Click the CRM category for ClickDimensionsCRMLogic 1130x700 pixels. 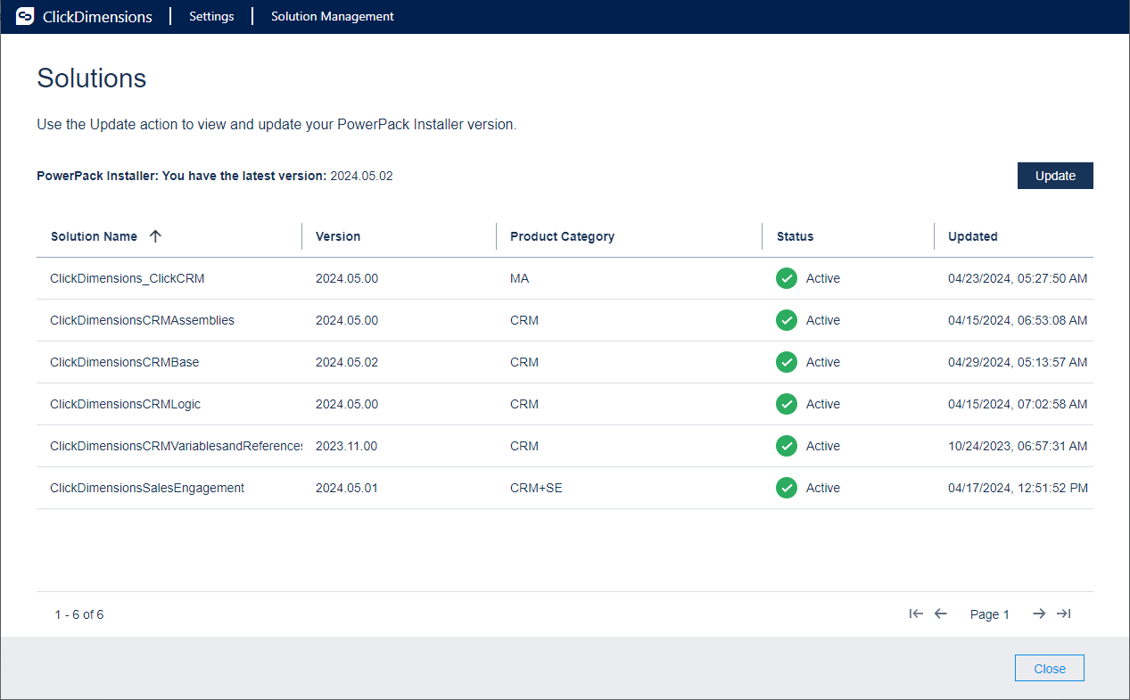click(524, 404)
